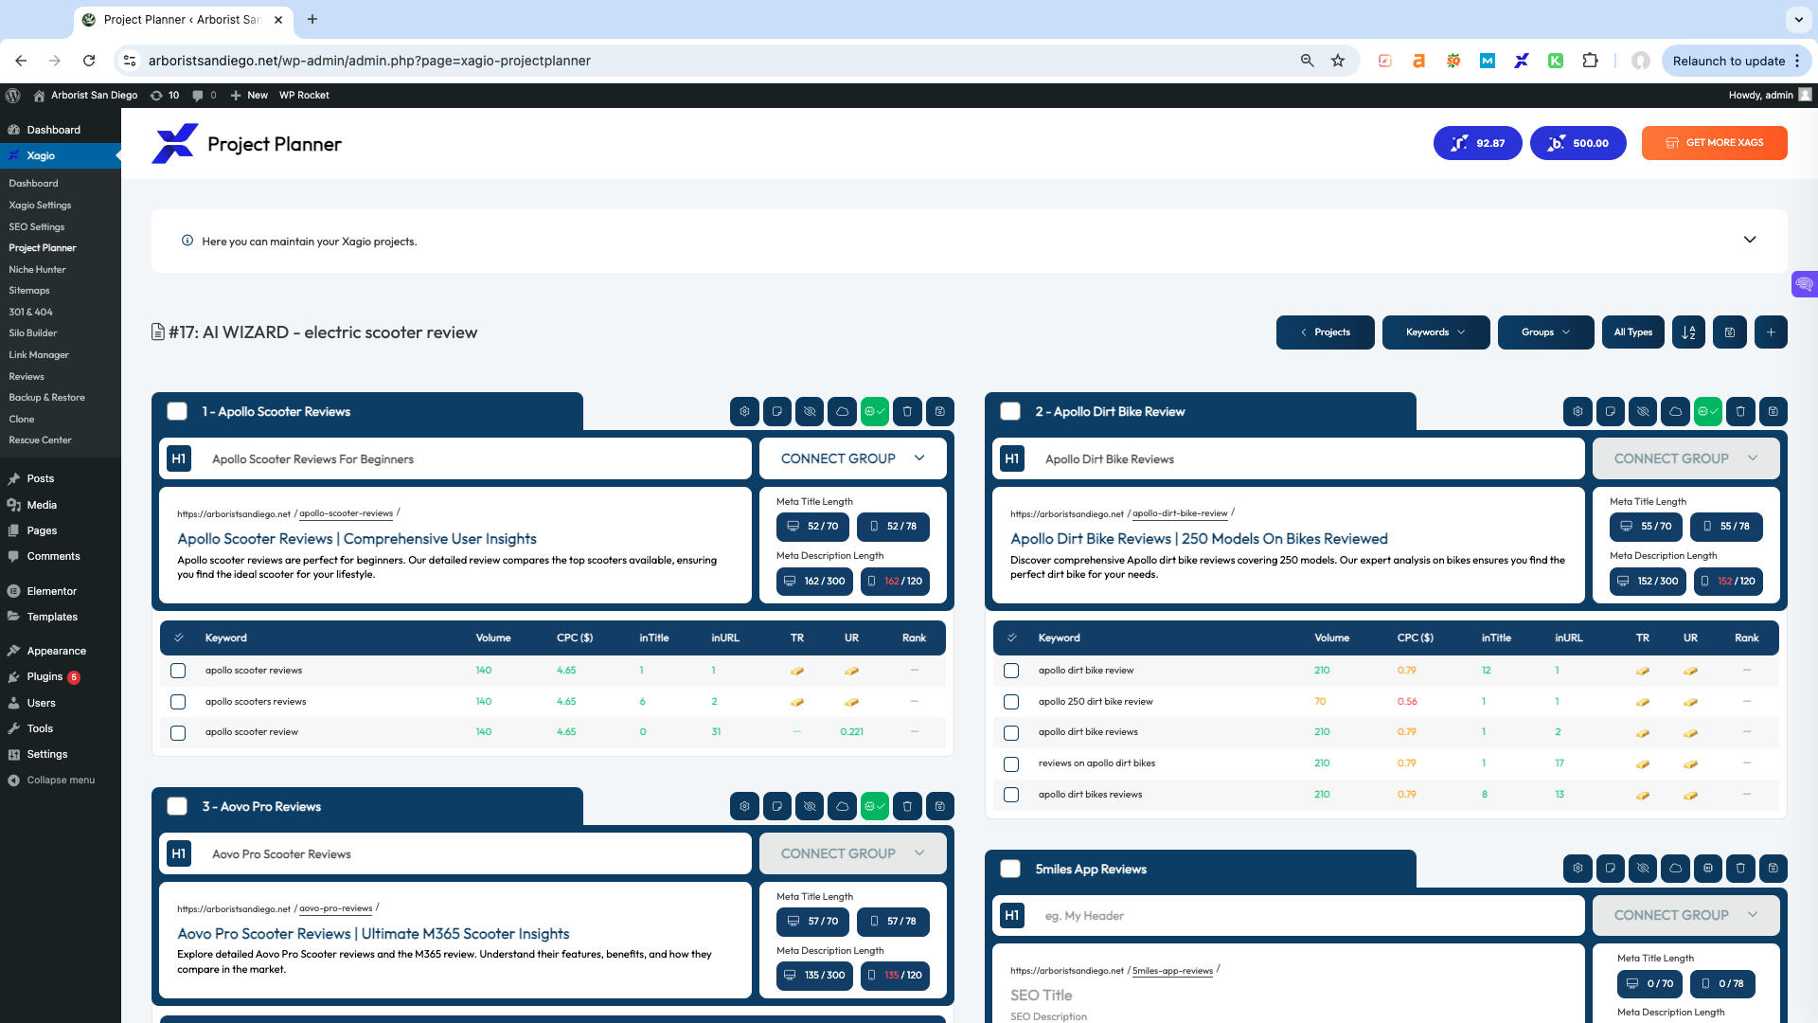Open browser extensions puzzle icon
Screen dimensions: 1818x1023
pyautogui.click(x=1590, y=61)
